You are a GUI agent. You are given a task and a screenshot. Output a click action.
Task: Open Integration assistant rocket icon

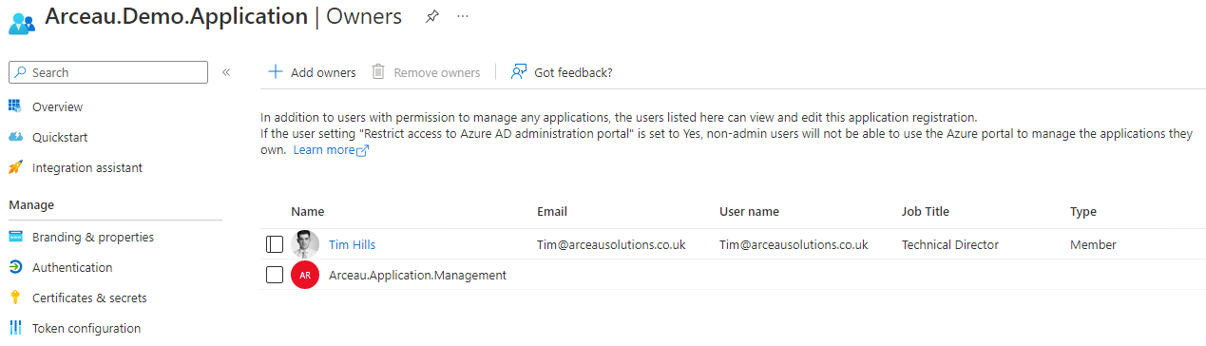coord(15,167)
